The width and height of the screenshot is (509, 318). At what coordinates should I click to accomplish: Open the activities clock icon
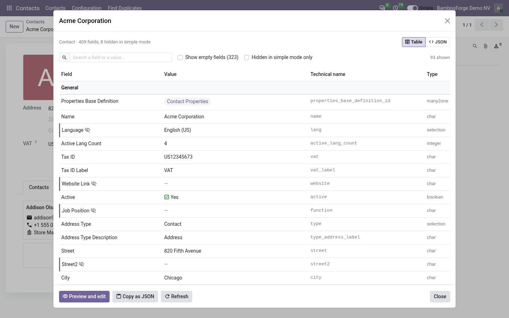click(396, 8)
